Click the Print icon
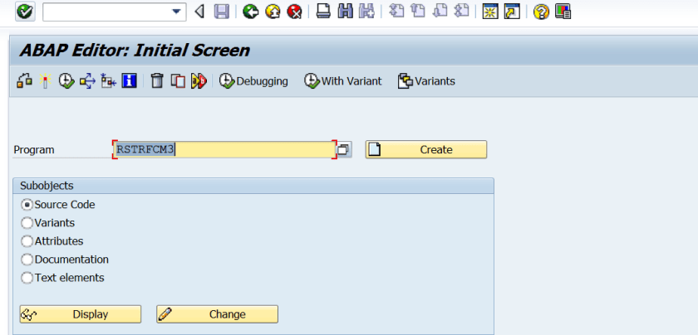This screenshot has height=335, width=698. [x=323, y=12]
